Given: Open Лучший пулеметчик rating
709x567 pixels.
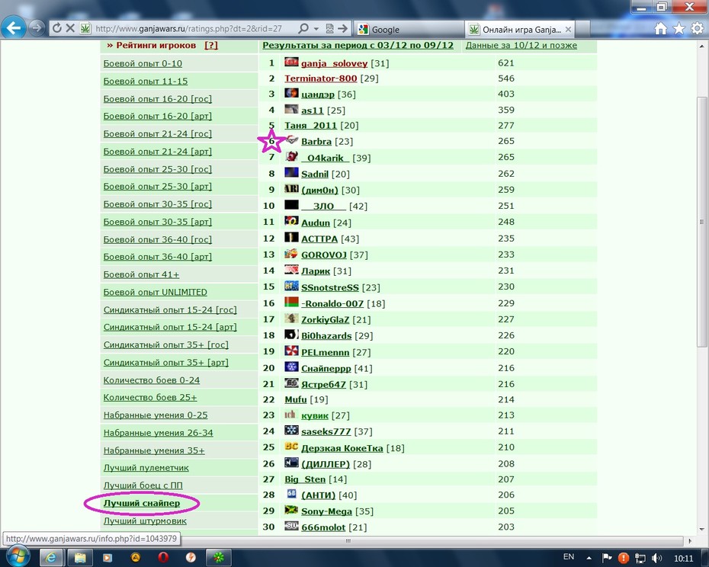Looking at the screenshot, I should click(x=146, y=467).
